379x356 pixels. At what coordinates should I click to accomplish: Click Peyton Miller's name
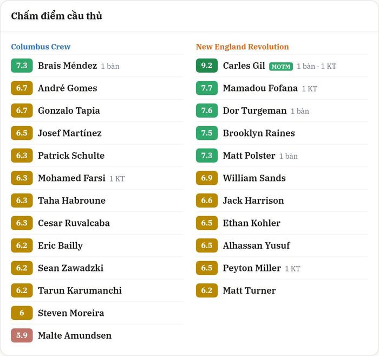point(252,268)
